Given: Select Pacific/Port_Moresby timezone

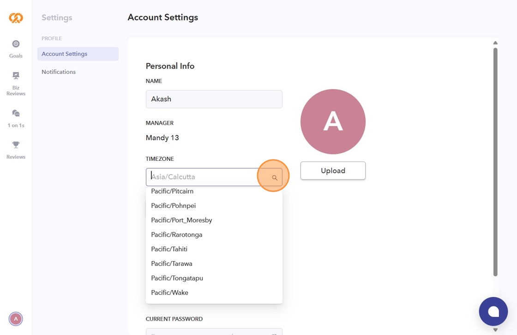Looking at the screenshot, I should (181, 220).
